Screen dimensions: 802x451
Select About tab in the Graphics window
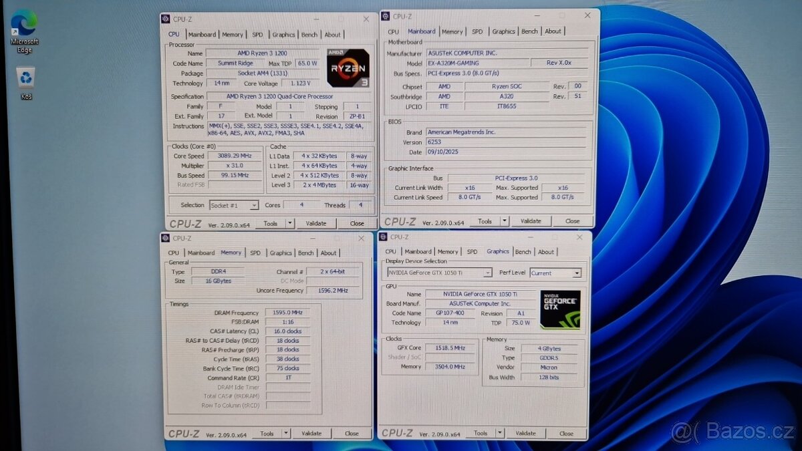pyautogui.click(x=546, y=252)
